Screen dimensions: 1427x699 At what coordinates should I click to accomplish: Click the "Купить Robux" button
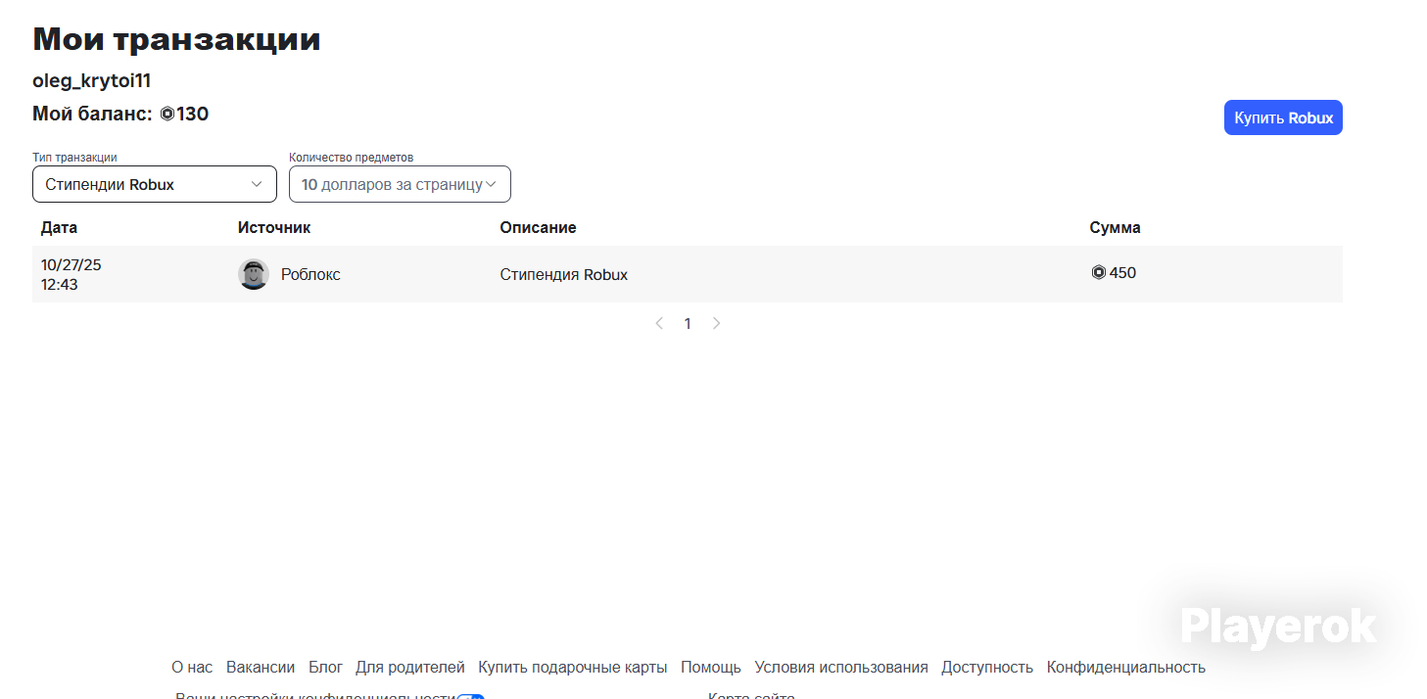click(x=1283, y=117)
